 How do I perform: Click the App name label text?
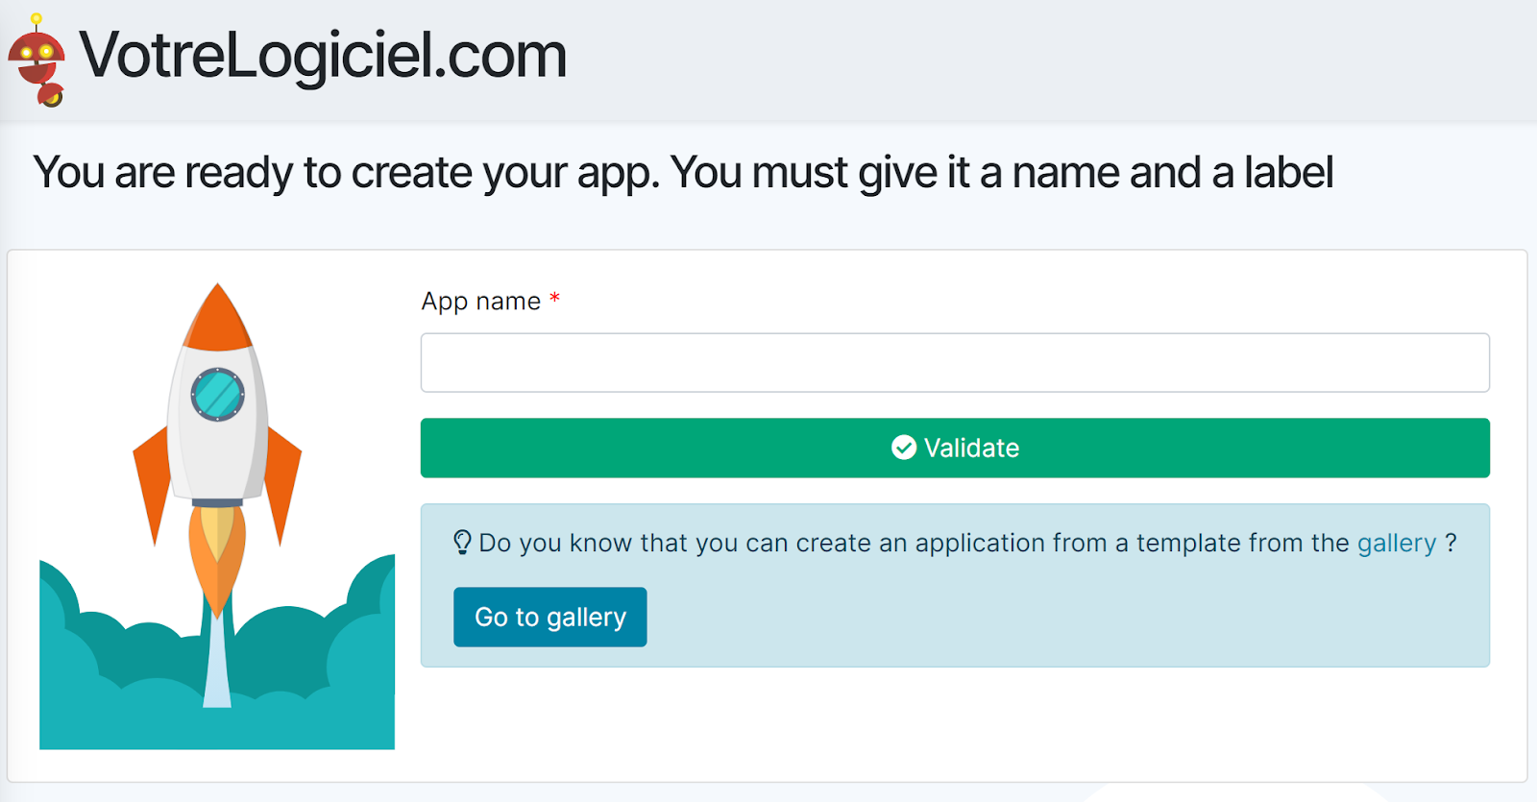480,302
